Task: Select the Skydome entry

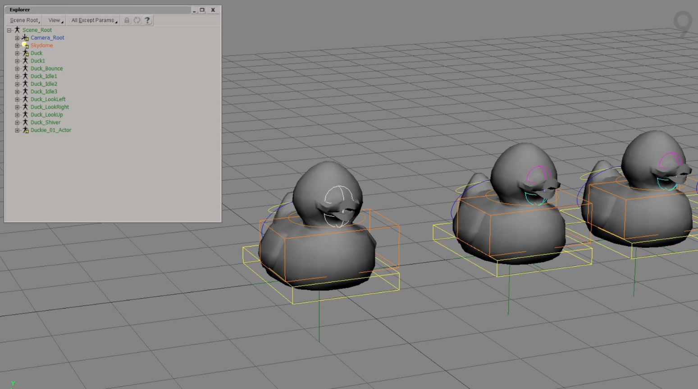Action: tap(41, 45)
